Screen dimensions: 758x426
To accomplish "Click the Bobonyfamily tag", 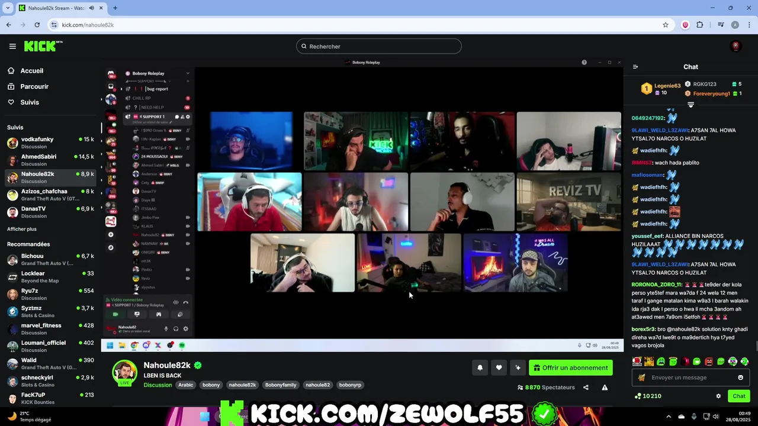I will click(281, 385).
